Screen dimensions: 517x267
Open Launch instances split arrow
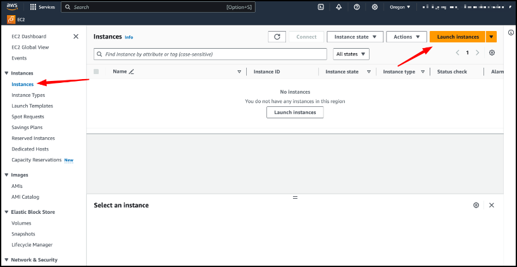(491, 37)
